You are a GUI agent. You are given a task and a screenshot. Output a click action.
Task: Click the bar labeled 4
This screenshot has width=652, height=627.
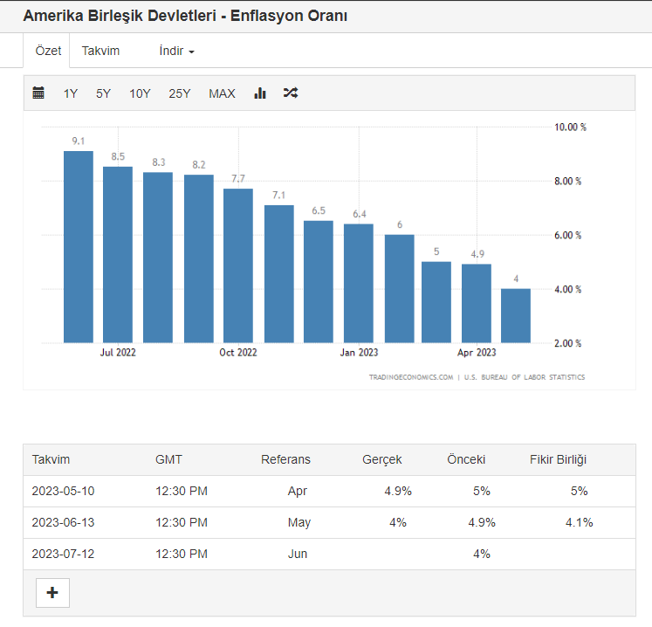pyautogui.click(x=516, y=315)
